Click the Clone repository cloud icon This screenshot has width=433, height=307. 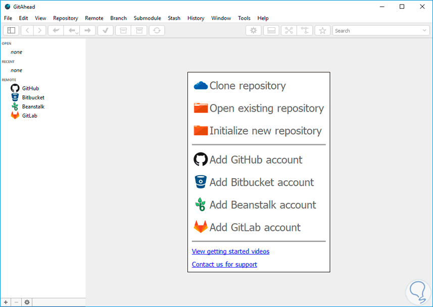201,86
